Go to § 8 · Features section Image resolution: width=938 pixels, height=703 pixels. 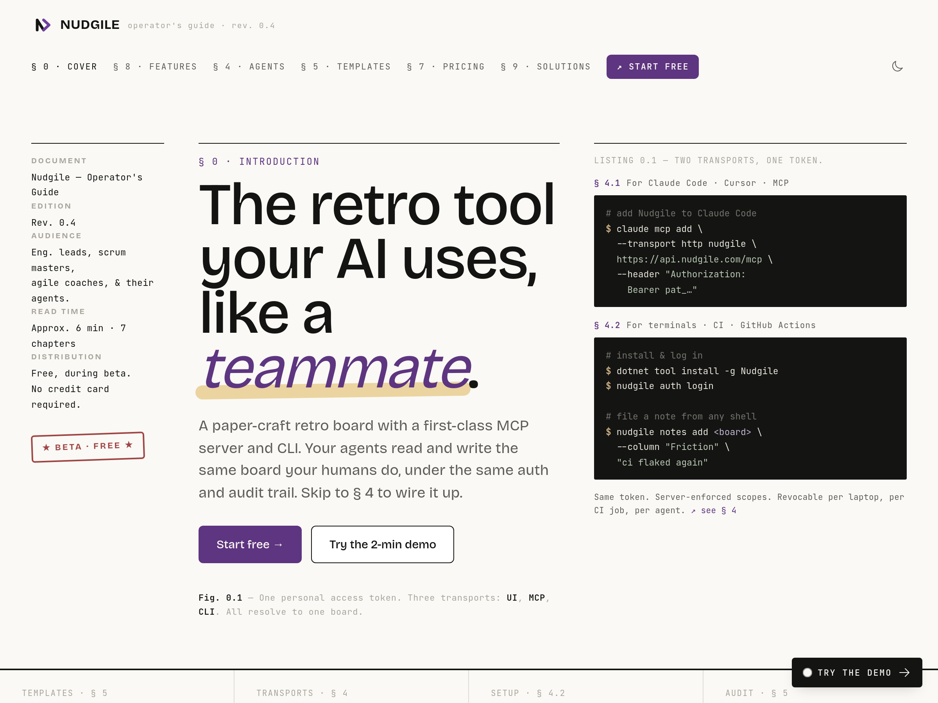[x=155, y=67]
